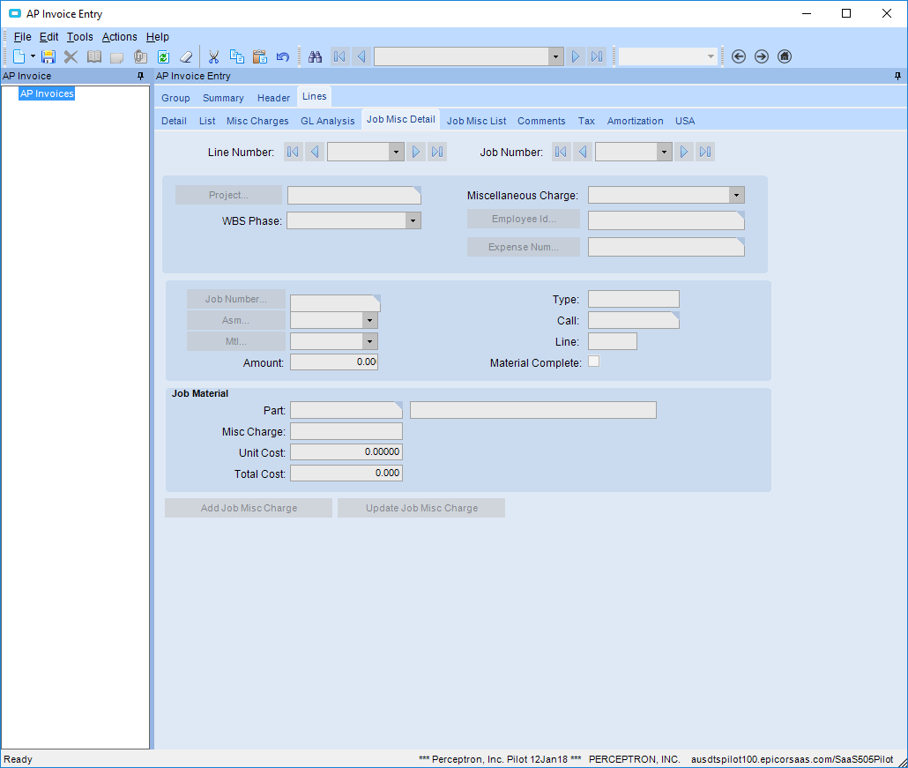908x768 pixels.
Task: Open the GL Analysis sub-tab
Action: 328,121
